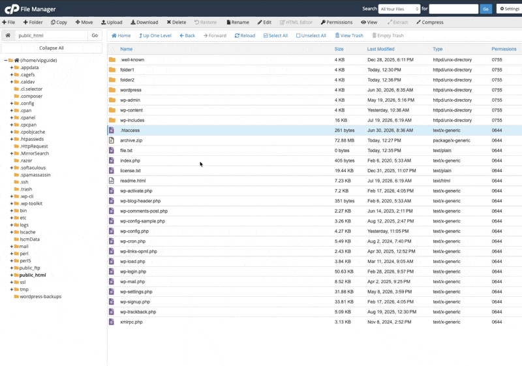
Task: Click the .htaccess file icon
Action: [112, 130]
